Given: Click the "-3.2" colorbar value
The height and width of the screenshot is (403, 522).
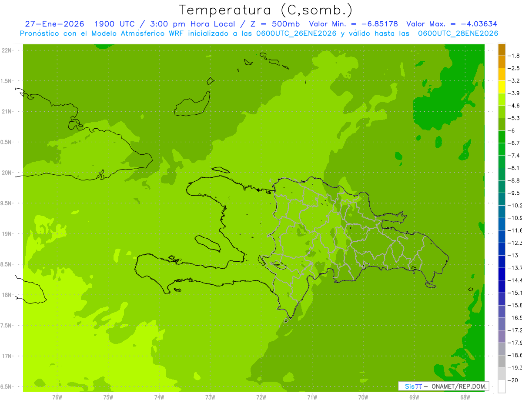Looking at the screenshot, I should [x=514, y=81].
